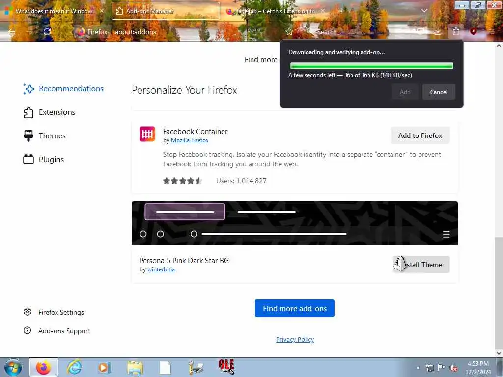This screenshot has height=377, width=503.
Task: Click the Facebook Container fence icon
Action: click(x=147, y=134)
